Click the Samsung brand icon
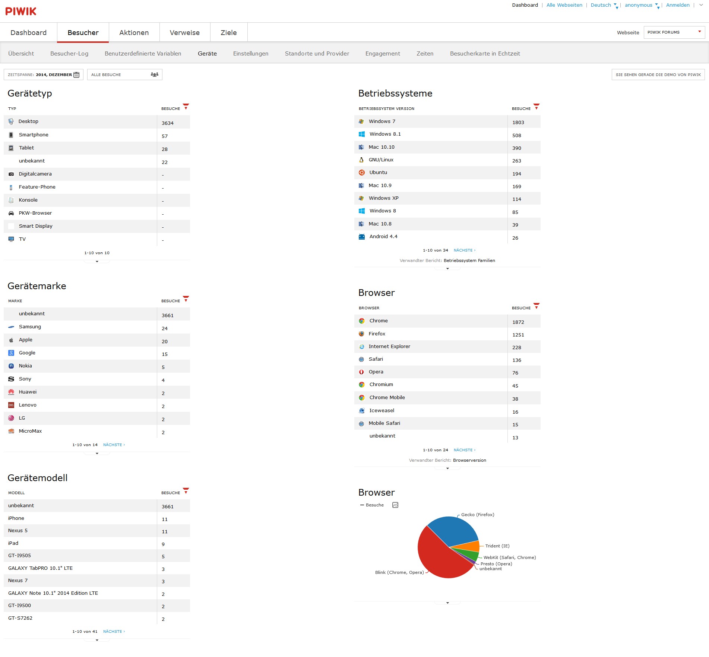Screen dimensions: 709x657 click(x=11, y=327)
